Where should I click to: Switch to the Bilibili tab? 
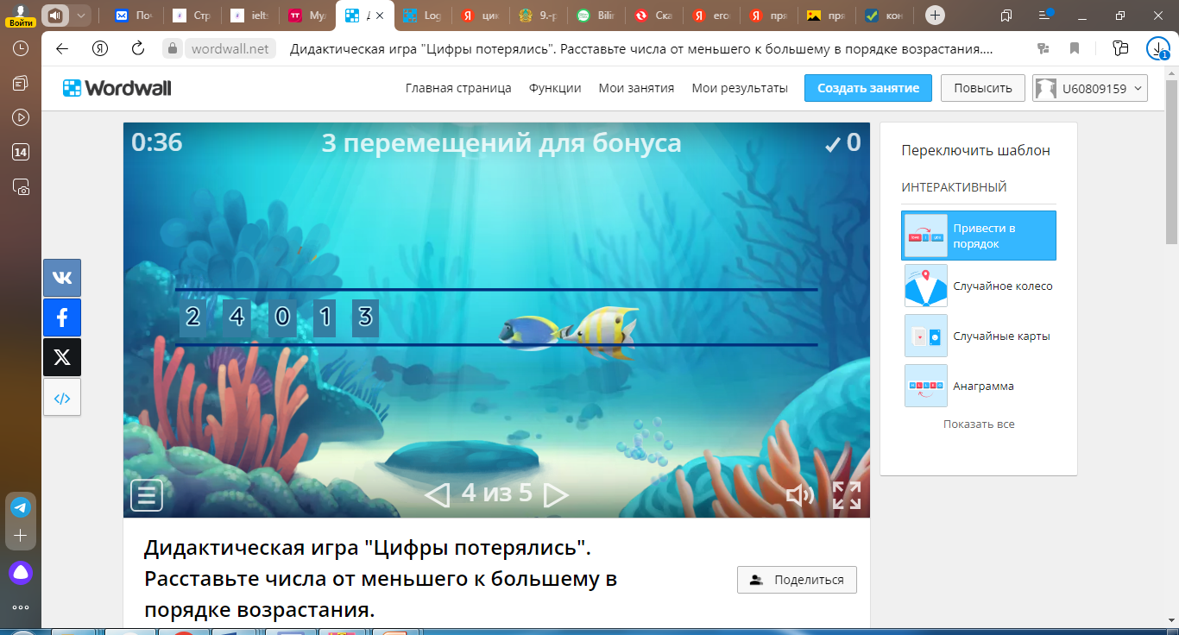pyautogui.click(x=596, y=16)
